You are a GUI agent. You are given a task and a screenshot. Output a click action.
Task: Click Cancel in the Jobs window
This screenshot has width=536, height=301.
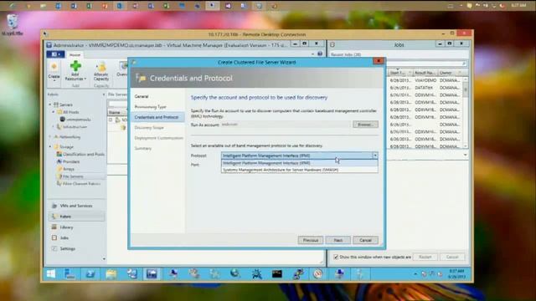click(452, 257)
